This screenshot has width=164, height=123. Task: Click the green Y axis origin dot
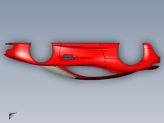pyautogui.click(x=9, y=113)
